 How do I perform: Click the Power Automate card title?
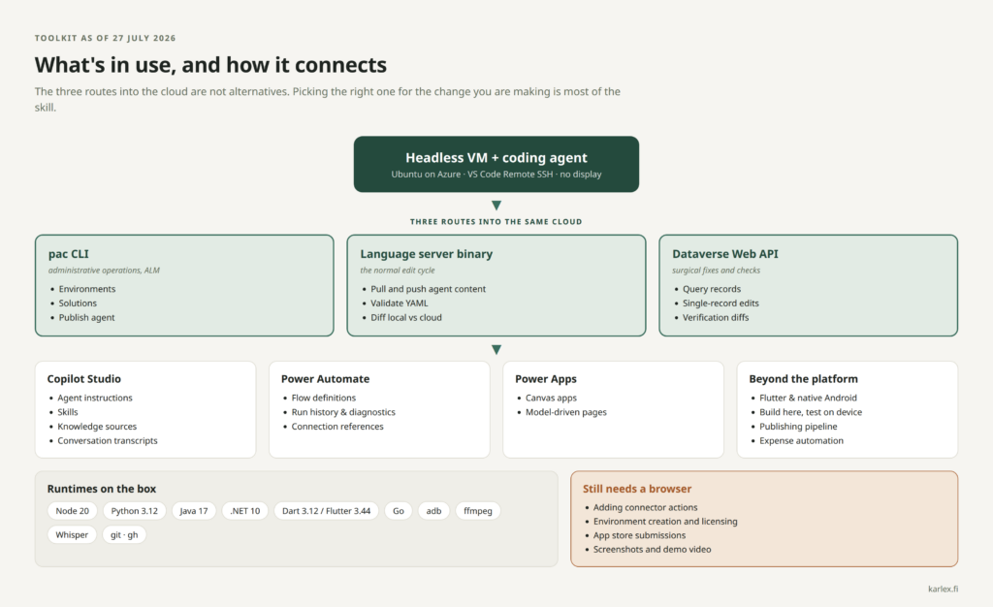pos(325,378)
